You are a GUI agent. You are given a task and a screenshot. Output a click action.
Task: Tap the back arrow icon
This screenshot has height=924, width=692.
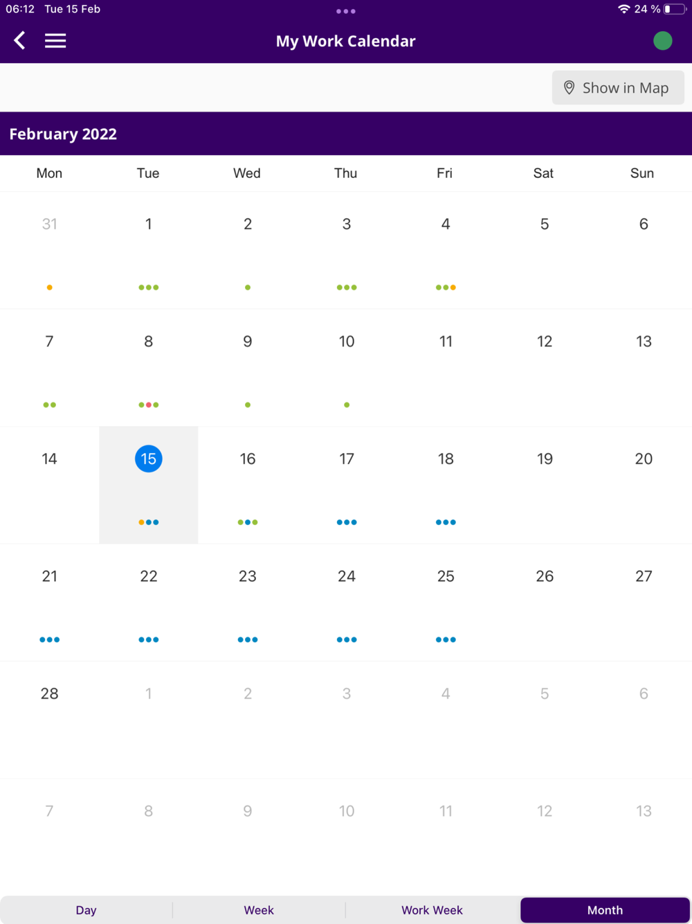click(x=19, y=40)
